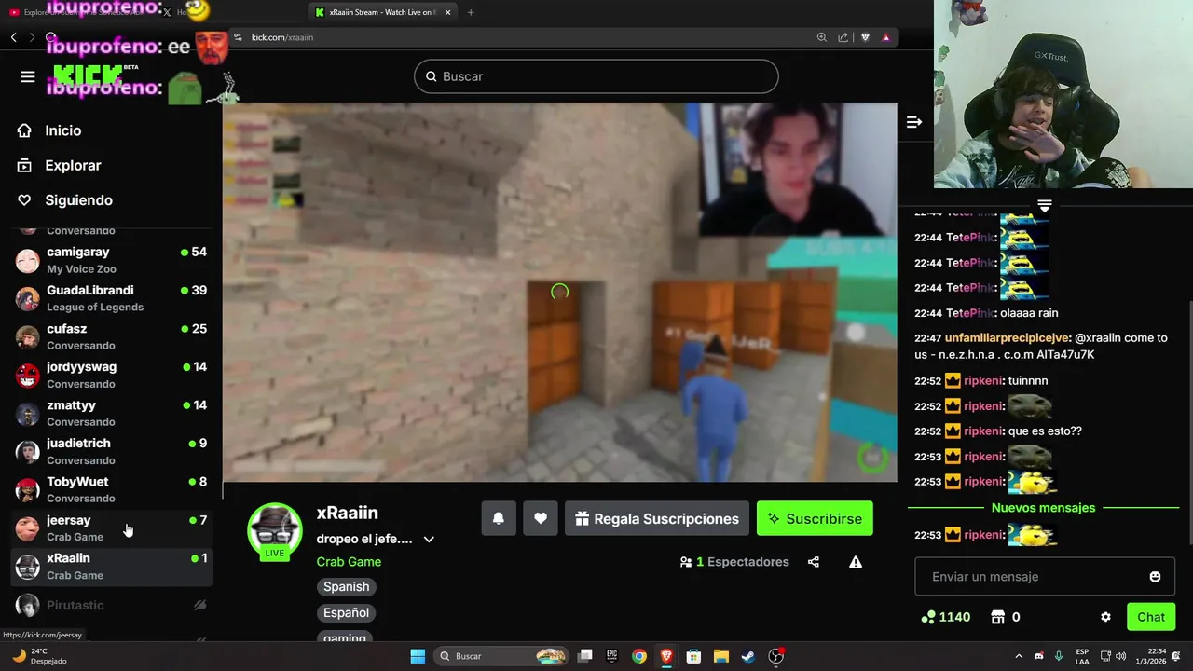
Task: Open the hamburger sidebar menu
Action: 28,76
